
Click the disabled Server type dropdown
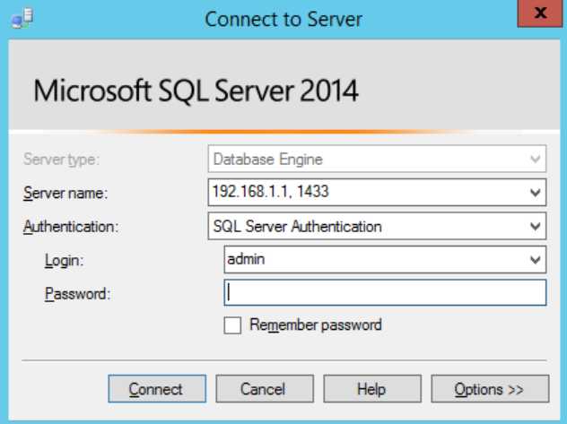(376, 160)
